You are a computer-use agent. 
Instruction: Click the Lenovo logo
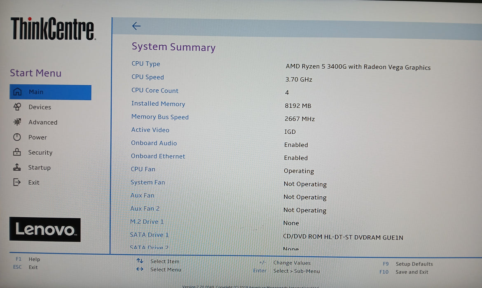(45, 229)
